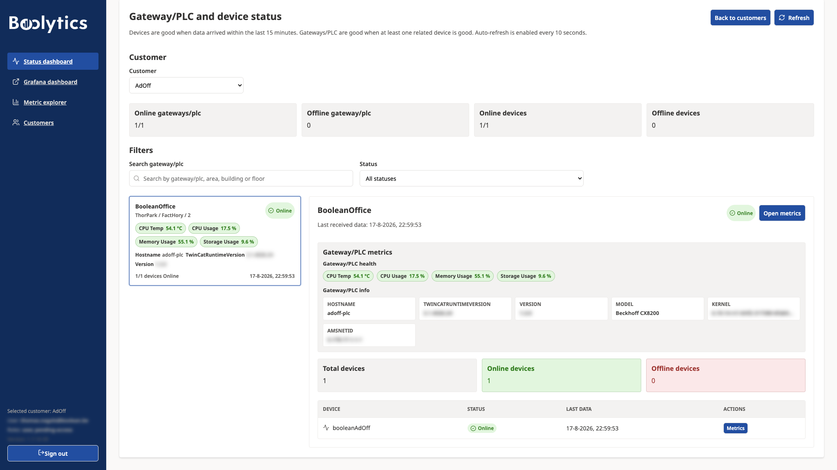The image size is (837, 470).
Task: Open the Customers page
Action: 38,122
